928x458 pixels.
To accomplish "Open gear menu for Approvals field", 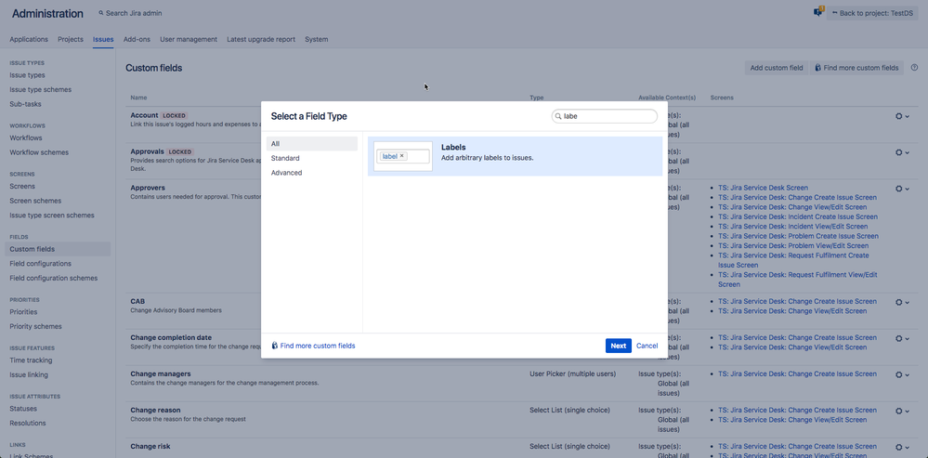I will tap(902, 152).
